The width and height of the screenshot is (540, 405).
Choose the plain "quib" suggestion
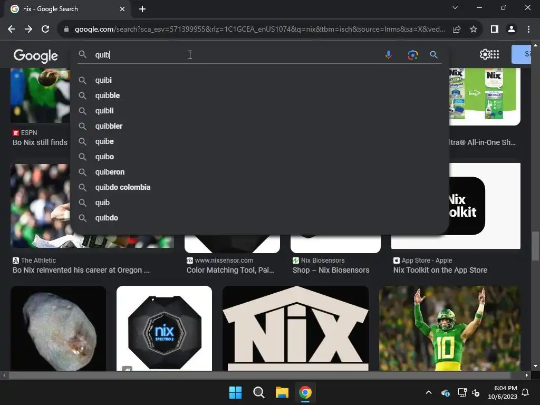tap(259, 202)
